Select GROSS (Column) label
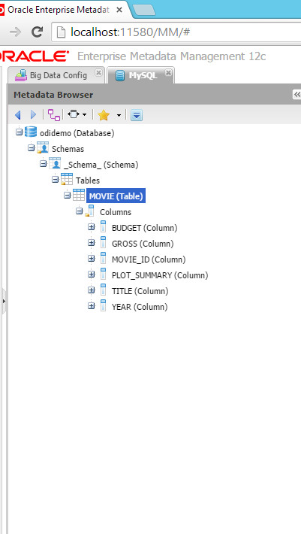301x534 pixels. [143, 244]
